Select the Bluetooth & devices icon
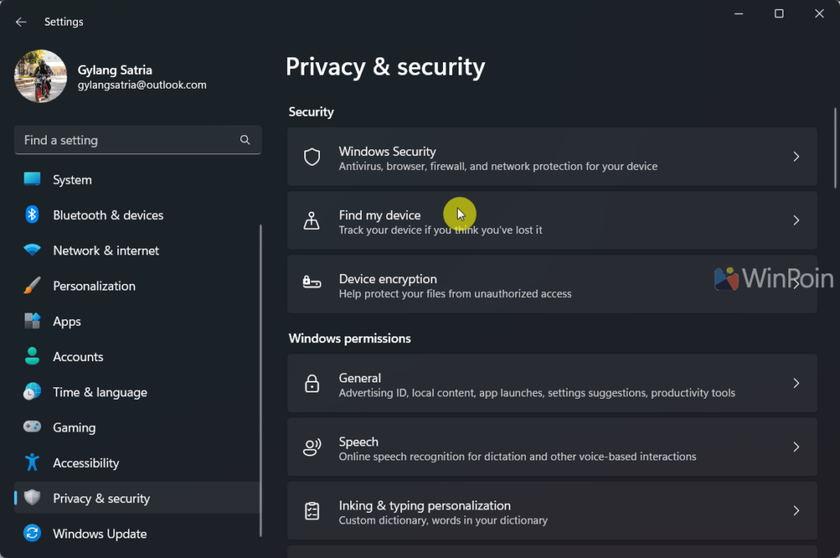Viewport: 840px width, 558px height. [32, 214]
